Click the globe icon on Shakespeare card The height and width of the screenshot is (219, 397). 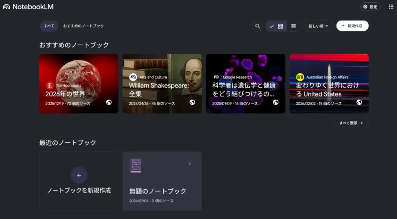[x=192, y=102]
